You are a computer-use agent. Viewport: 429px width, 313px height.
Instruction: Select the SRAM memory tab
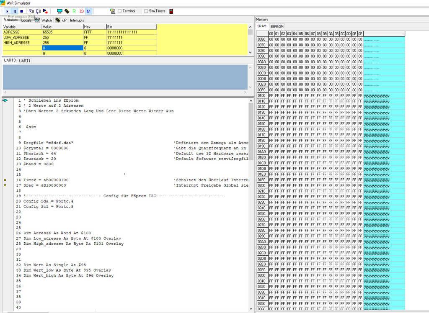262,26
